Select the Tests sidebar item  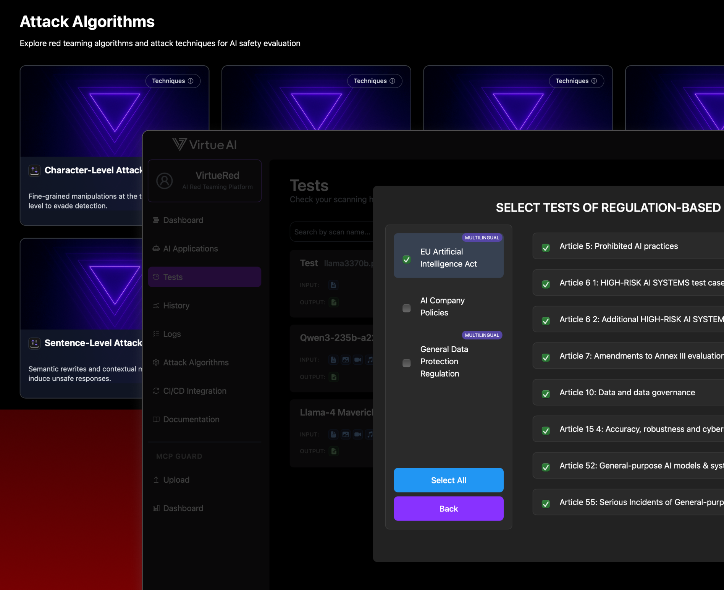click(205, 277)
